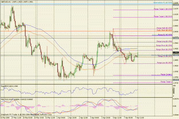Click the orange Daily Short label
Screen dimensions: 179x119
[x=164, y=30]
